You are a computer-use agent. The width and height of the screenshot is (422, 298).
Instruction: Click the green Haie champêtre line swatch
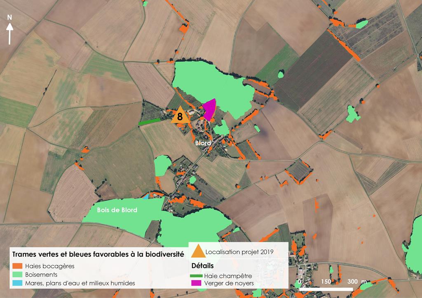(x=197, y=276)
